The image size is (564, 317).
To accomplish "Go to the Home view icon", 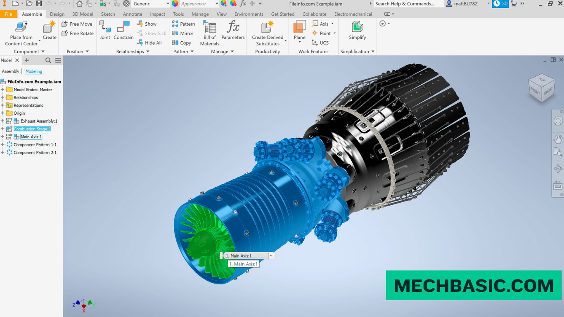I will click(79, 4).
